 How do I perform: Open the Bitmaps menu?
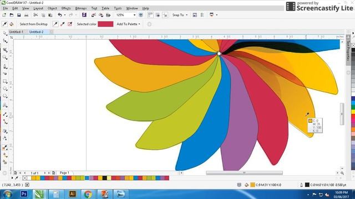click(x=81, y=8)
